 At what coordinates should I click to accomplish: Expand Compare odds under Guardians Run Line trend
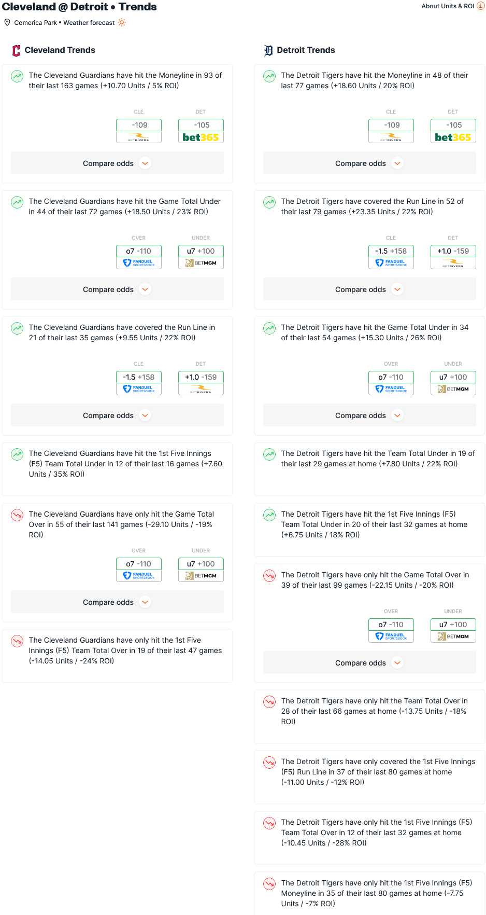pos(117,415)
